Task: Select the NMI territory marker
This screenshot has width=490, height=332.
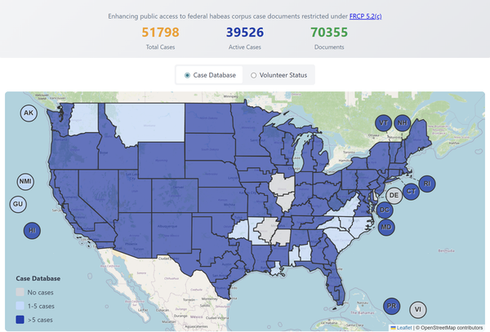Action: (25, 182)
